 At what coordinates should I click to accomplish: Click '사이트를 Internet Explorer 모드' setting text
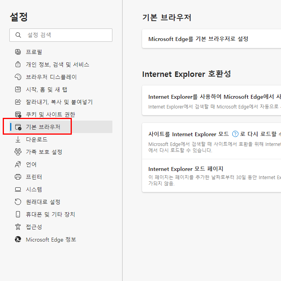(189, 134)
